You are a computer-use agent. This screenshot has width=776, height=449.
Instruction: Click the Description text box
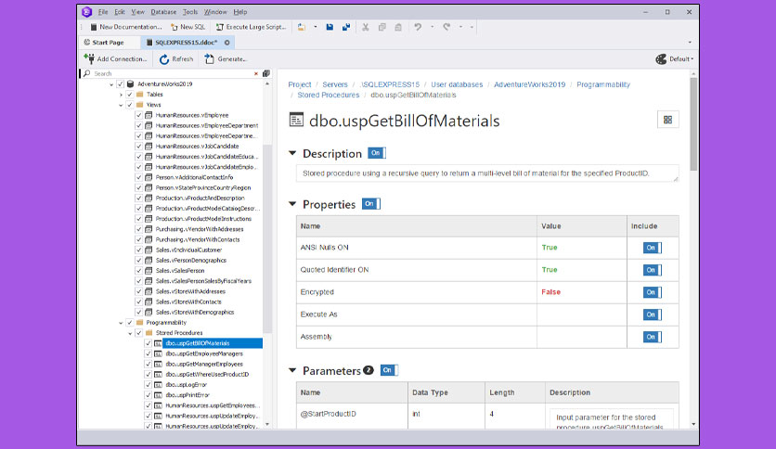[x=487, y=173]
